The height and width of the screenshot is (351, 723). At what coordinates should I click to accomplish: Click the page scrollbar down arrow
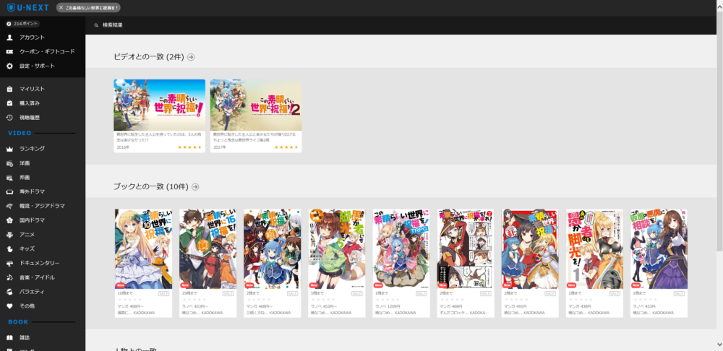[x=719, y=344]
